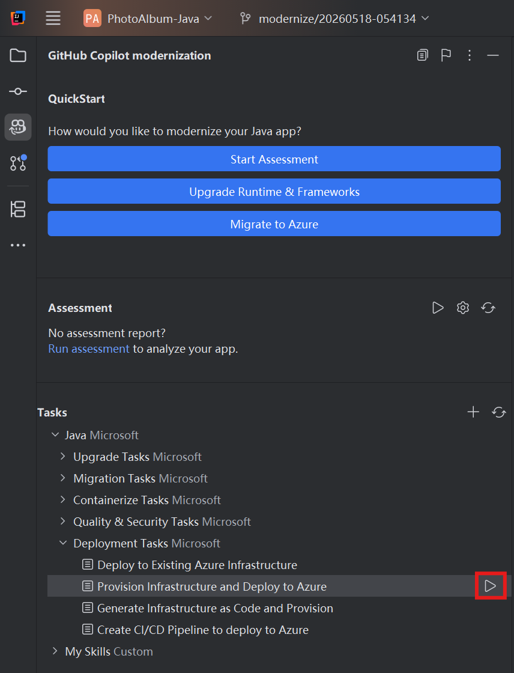Follow the Run assessment link
The width and height of the screenshot is (514, 673).
89,349
